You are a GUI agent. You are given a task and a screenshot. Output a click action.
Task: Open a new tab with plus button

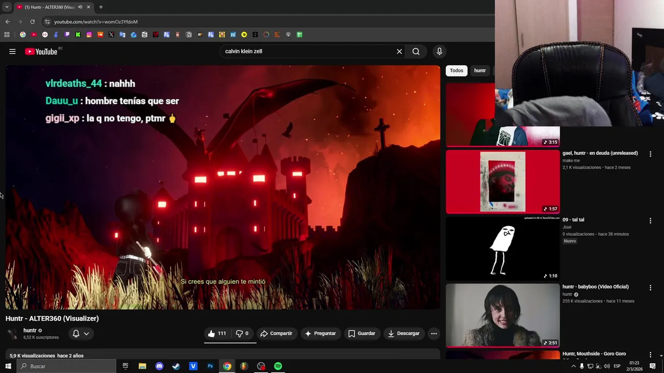tap(101, 7)
